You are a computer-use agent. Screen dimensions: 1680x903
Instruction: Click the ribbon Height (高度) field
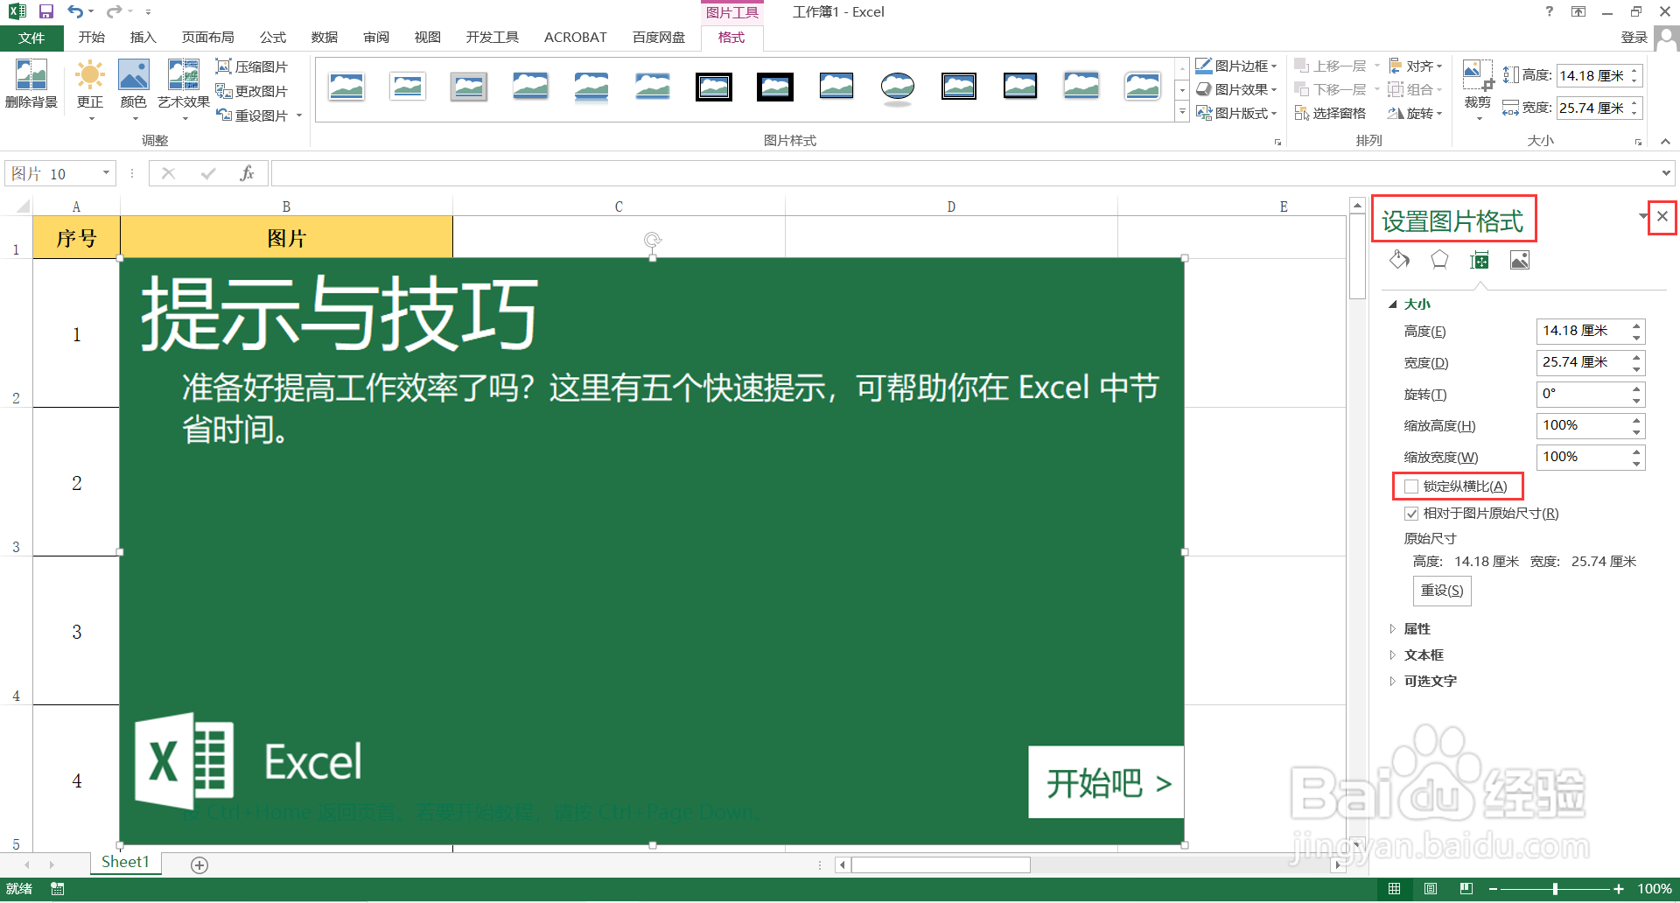[1592, 76]
